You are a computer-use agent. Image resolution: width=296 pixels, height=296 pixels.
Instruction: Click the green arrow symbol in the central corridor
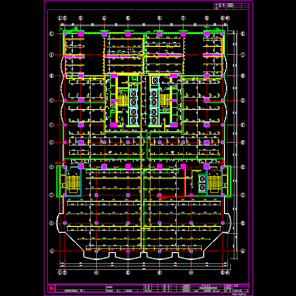(x=145, y=114)
